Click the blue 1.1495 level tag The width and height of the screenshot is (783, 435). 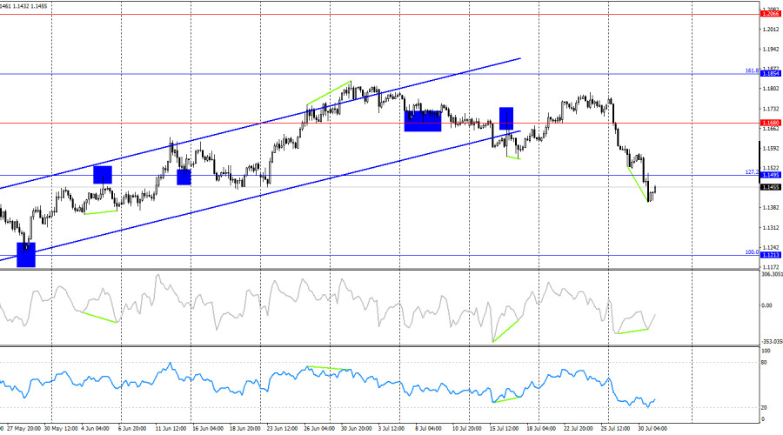pos(771,175)
